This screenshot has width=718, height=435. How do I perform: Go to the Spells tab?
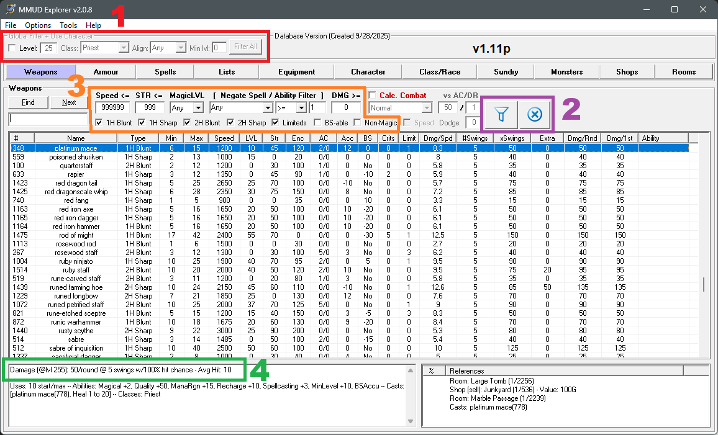point(165,72)
